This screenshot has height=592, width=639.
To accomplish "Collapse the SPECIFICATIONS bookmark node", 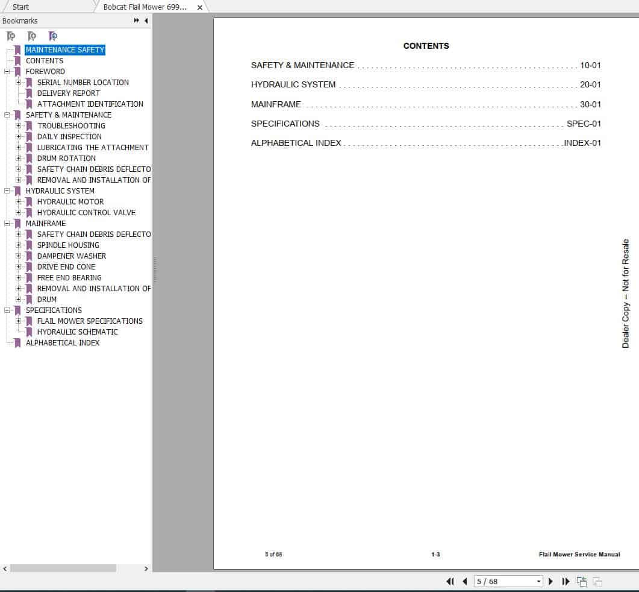I will [x=7, y=310].
